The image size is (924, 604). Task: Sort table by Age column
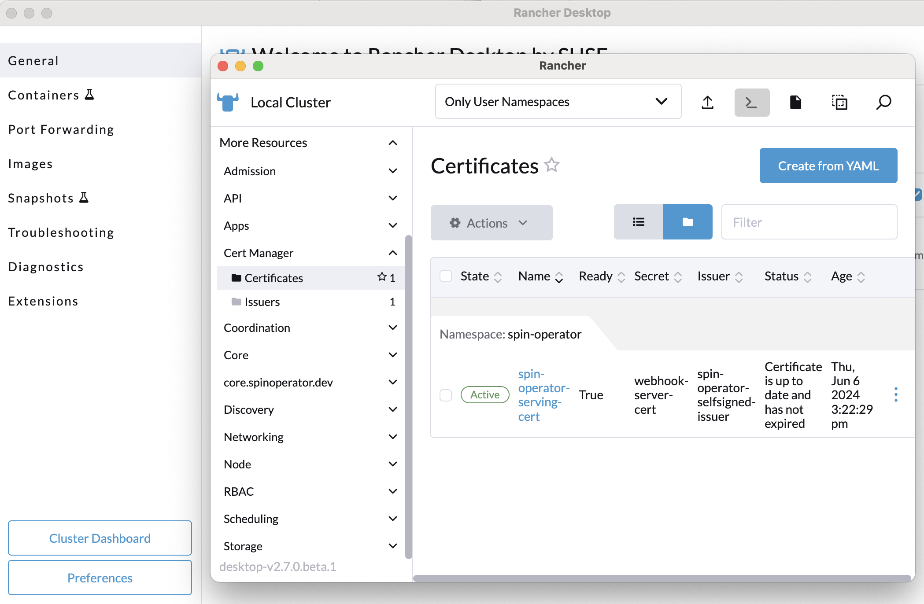[848, 276]
